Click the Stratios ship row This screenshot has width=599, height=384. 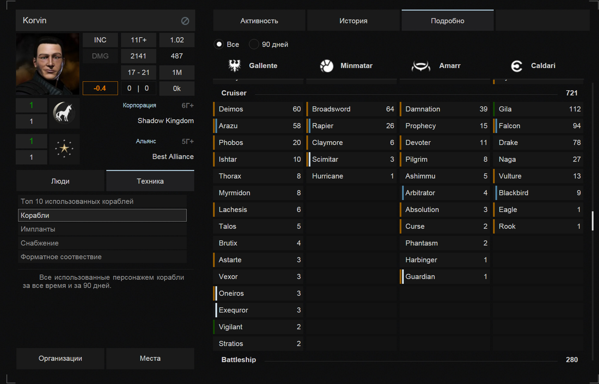pyautogui.click(x=258, y=344)
